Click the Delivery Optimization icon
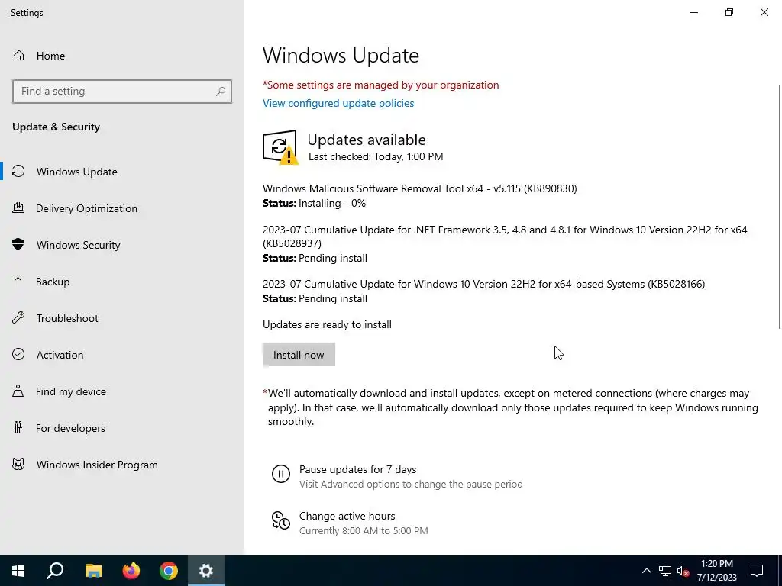The width and height of the screenshot is (782, 586). click(18, 208)
